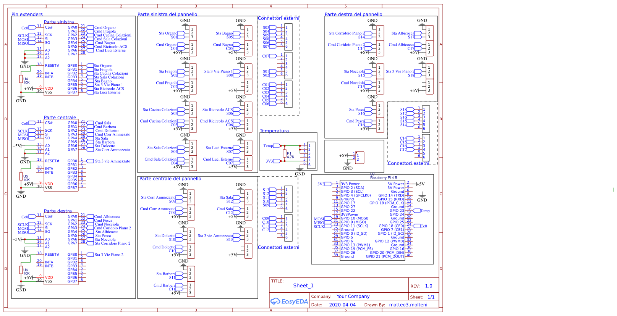Click the Temperatura section heading
This screenshot has height=316, width=617.
274,131
